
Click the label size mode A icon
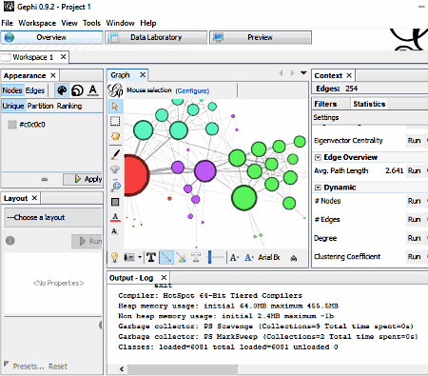(234, 258)
